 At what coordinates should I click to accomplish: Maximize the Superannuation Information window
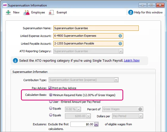point(151,5)
